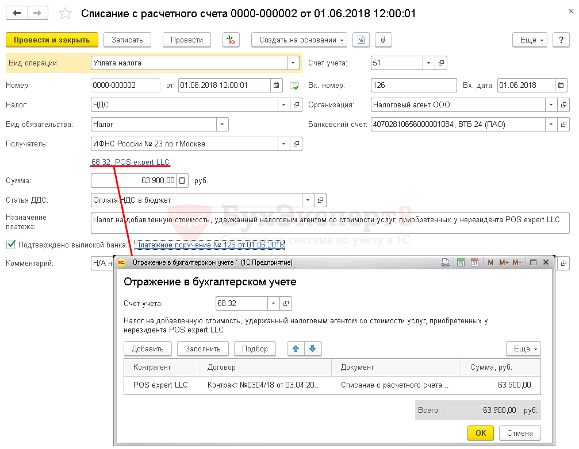Toggle 'Подтверждено выпиской банка' checkbox
This screenshot has height=449, width=579.
click(10, 245)
